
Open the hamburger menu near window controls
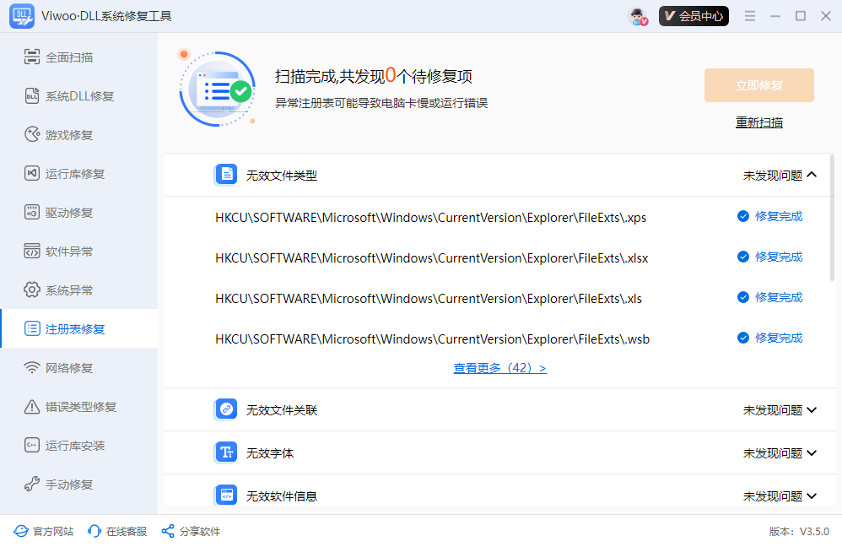(x=750, y=15)
